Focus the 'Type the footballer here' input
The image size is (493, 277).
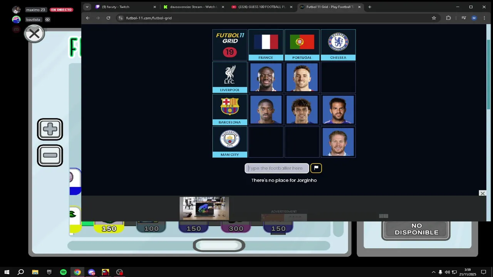(x=277, y=168)
